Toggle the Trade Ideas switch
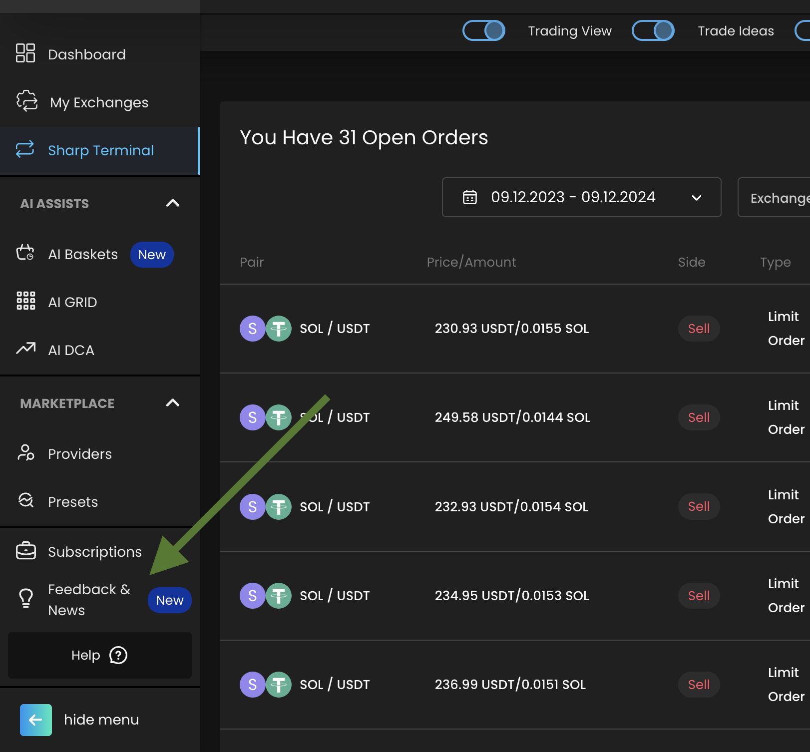The height and width of the screenshot is (752, 810). point(653,30)
